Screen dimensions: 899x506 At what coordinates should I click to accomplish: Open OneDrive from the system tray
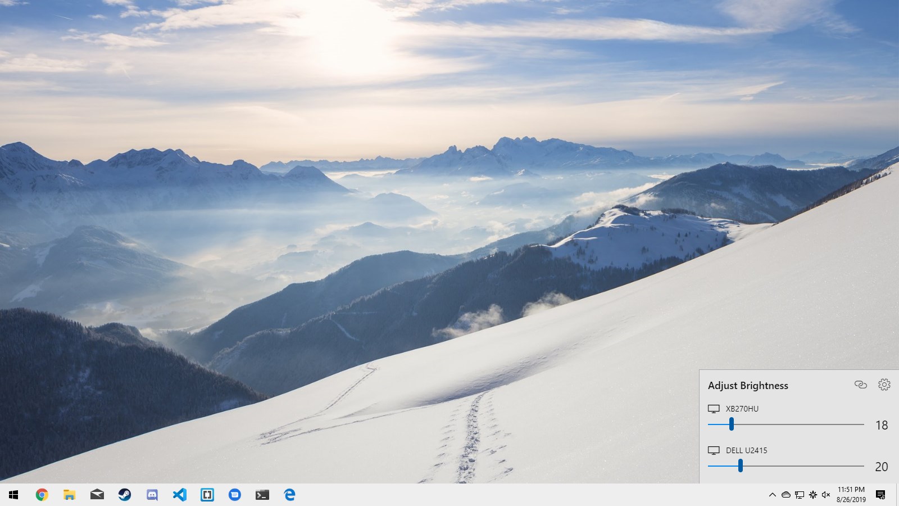[x=786, y=495]
